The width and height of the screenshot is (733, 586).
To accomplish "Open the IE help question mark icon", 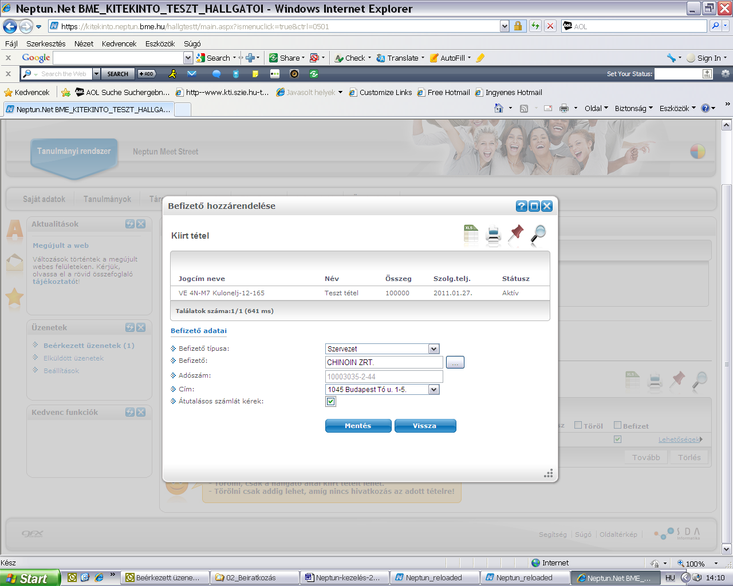I will (x=706, y=108).
